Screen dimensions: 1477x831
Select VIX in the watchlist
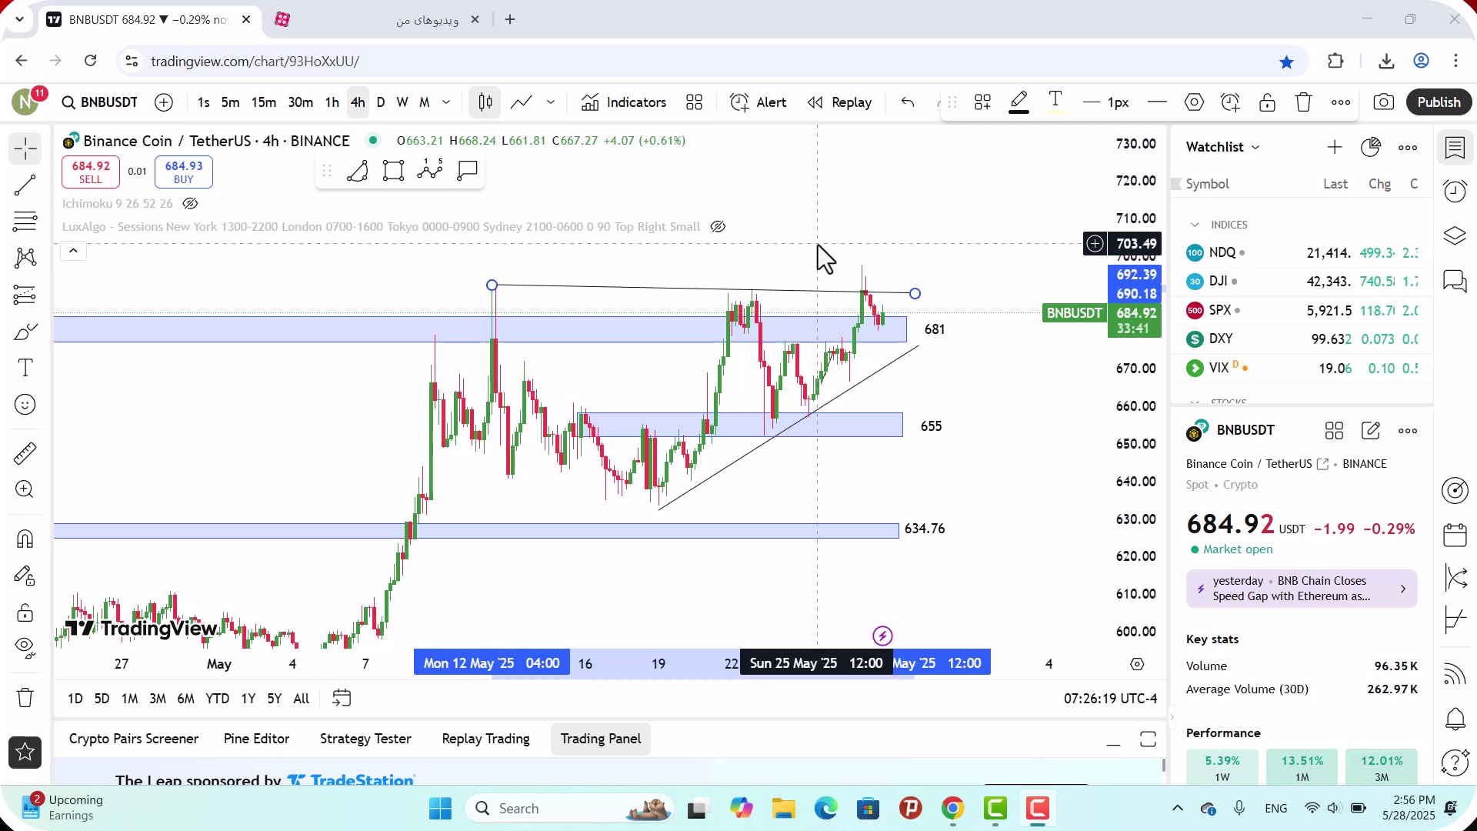coord(1302,368)
